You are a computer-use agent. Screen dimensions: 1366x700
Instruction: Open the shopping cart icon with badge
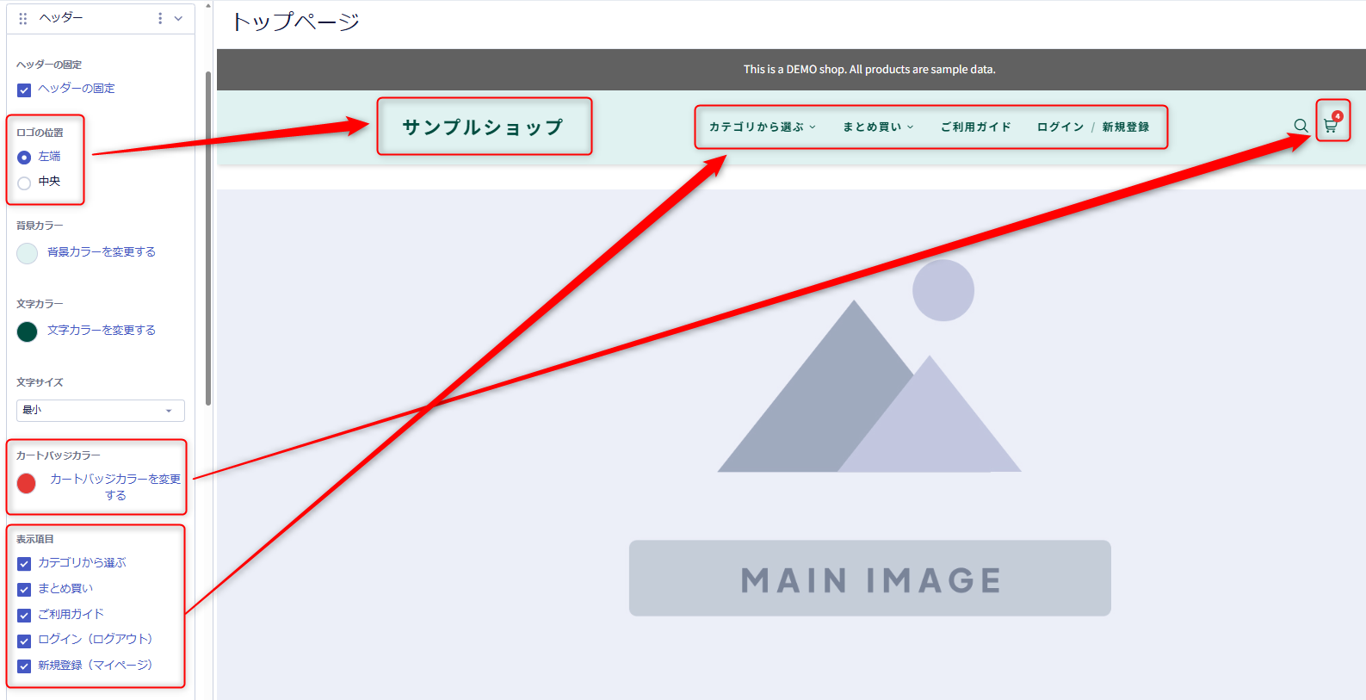pyautogui.click(x=1332, y=123)
